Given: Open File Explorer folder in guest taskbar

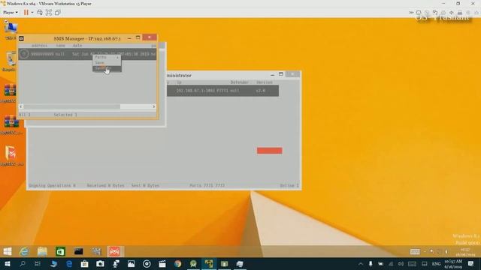Looking at the screenshot, I should point(42,252).
